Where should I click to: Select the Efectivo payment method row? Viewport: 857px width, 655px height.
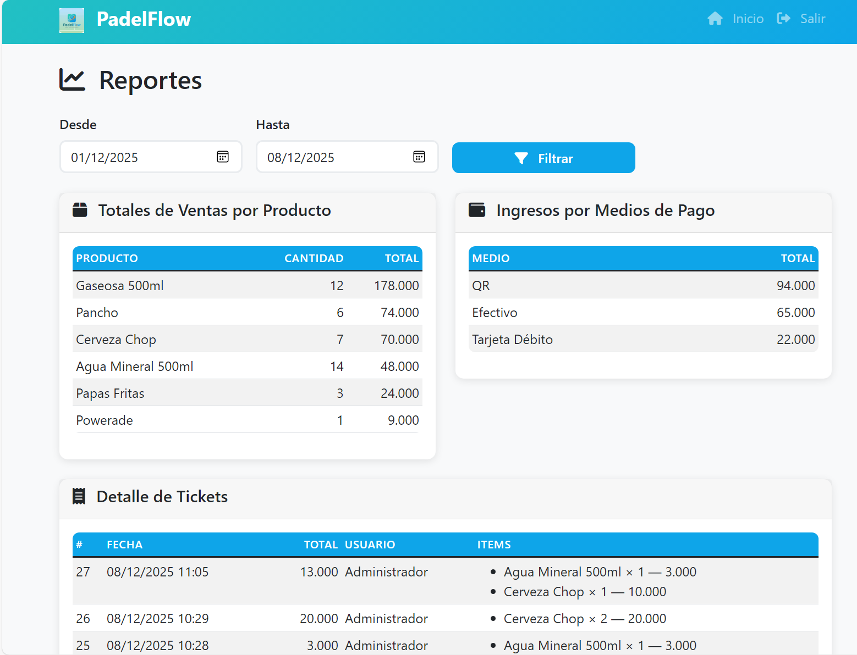point(642,313)
